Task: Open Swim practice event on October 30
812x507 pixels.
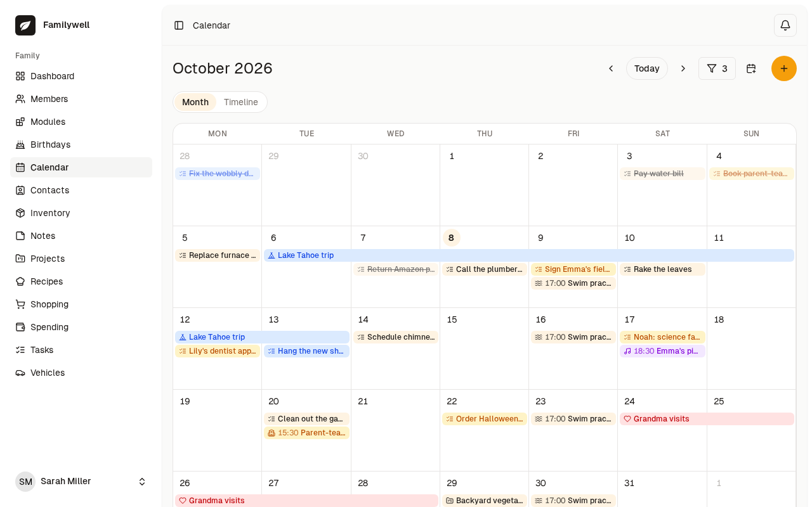Action: [573, 501]
